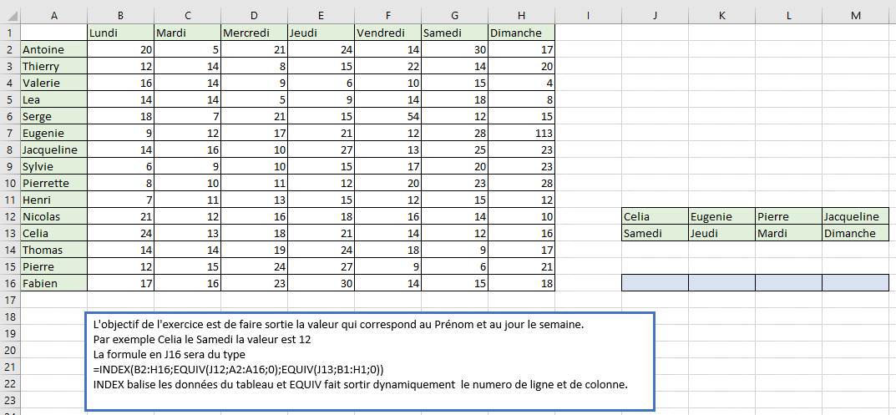Click the cell containing value 54

click(387, 116)
